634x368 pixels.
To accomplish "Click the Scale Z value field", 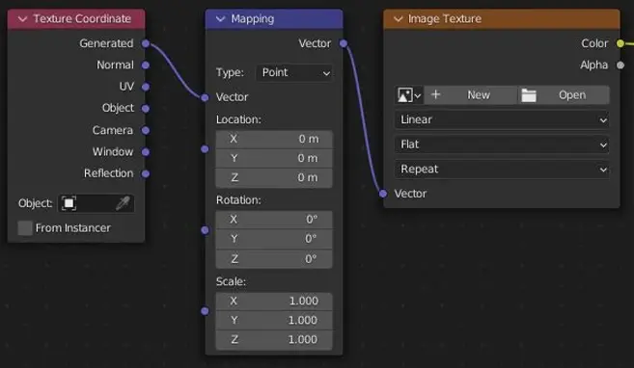I will tap(274, 340).
